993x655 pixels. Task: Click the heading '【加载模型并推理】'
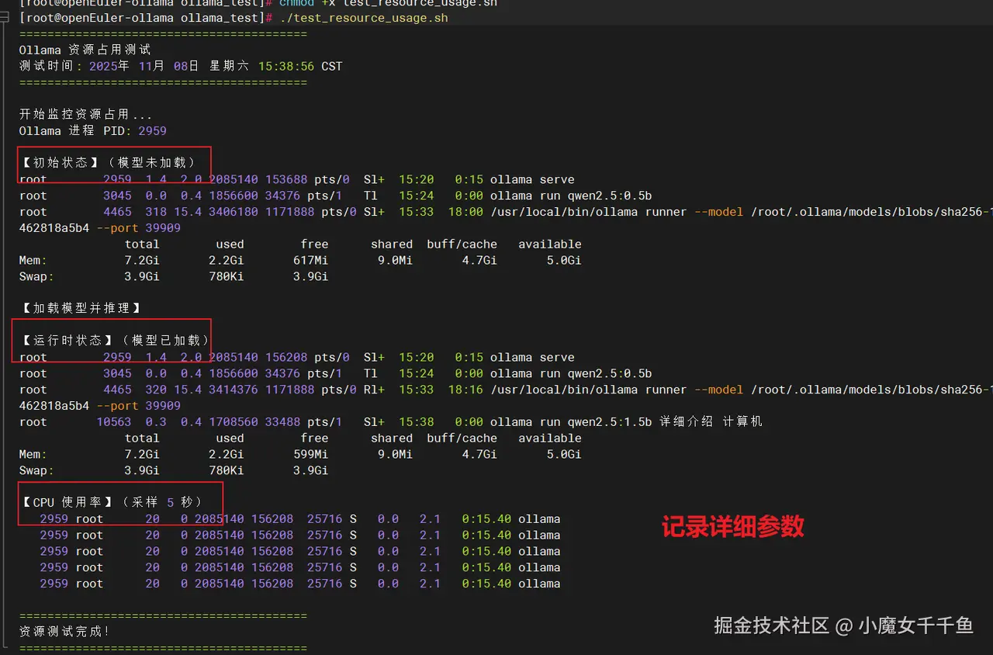(x=81, y=308)
